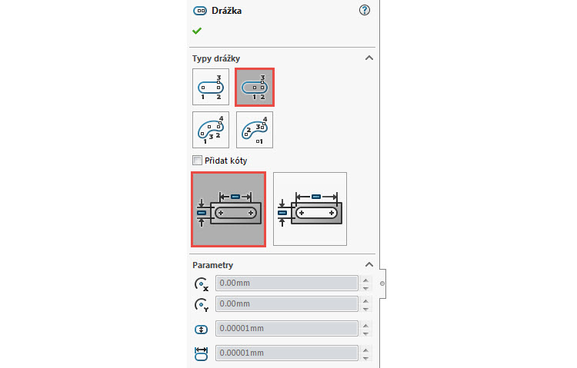Click the X center coordinate field
This screenshot has width=577, height=368.
click(x=286, y=283)
